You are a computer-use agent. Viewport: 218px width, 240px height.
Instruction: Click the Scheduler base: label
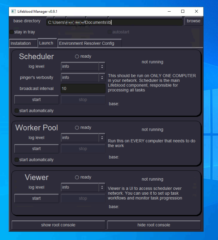[x=114, y=104]
